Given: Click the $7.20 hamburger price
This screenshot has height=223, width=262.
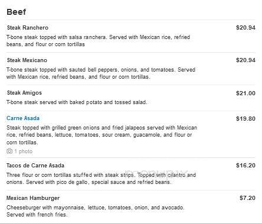Looking at the screenshot, I should pyautogui.click(x=247, y=198).
